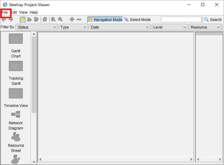Click the export document toolbar icon
This screenshot has width=224, height=165.
coord(36,19)
